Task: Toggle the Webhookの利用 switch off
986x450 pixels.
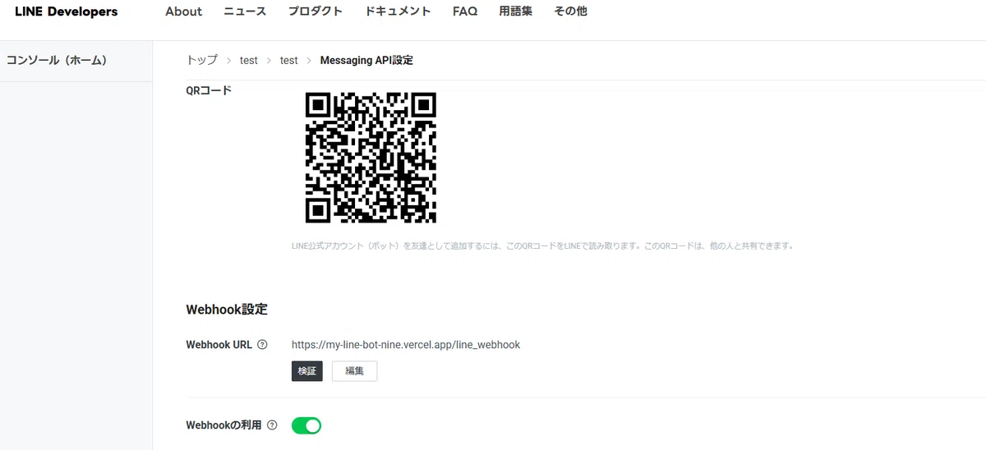Action: coord(306,425)
